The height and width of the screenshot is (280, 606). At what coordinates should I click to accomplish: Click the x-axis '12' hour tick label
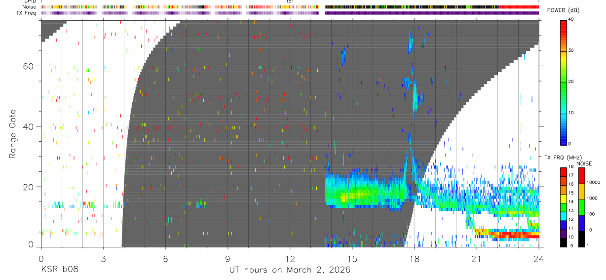[x=290, y=258]
